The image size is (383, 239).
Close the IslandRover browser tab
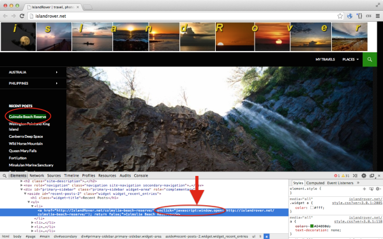(78, 7)
